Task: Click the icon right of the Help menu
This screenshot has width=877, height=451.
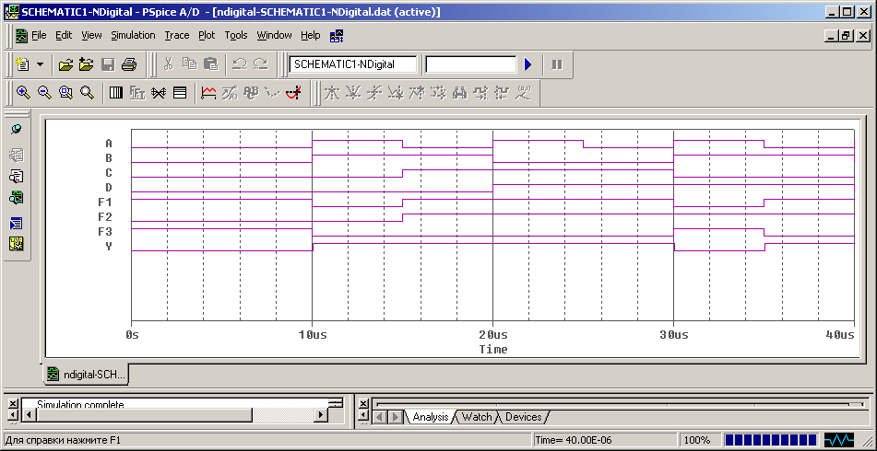Action: point(337,36)
